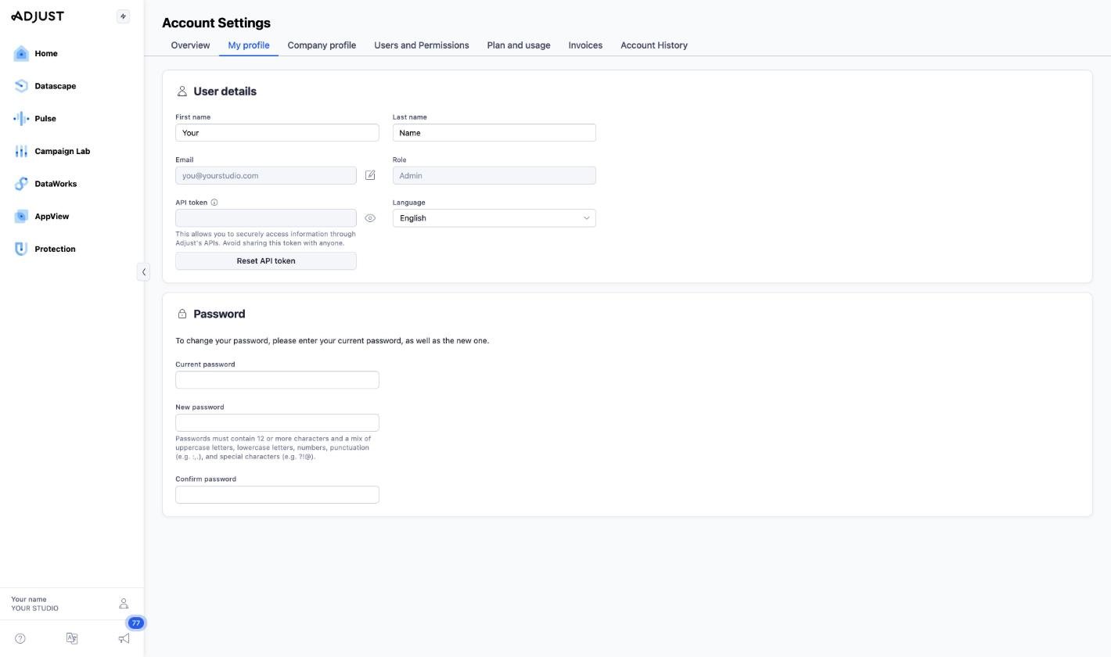Go to Users and Permissions tab
The image size is (1111, 657).
[422, 45]
